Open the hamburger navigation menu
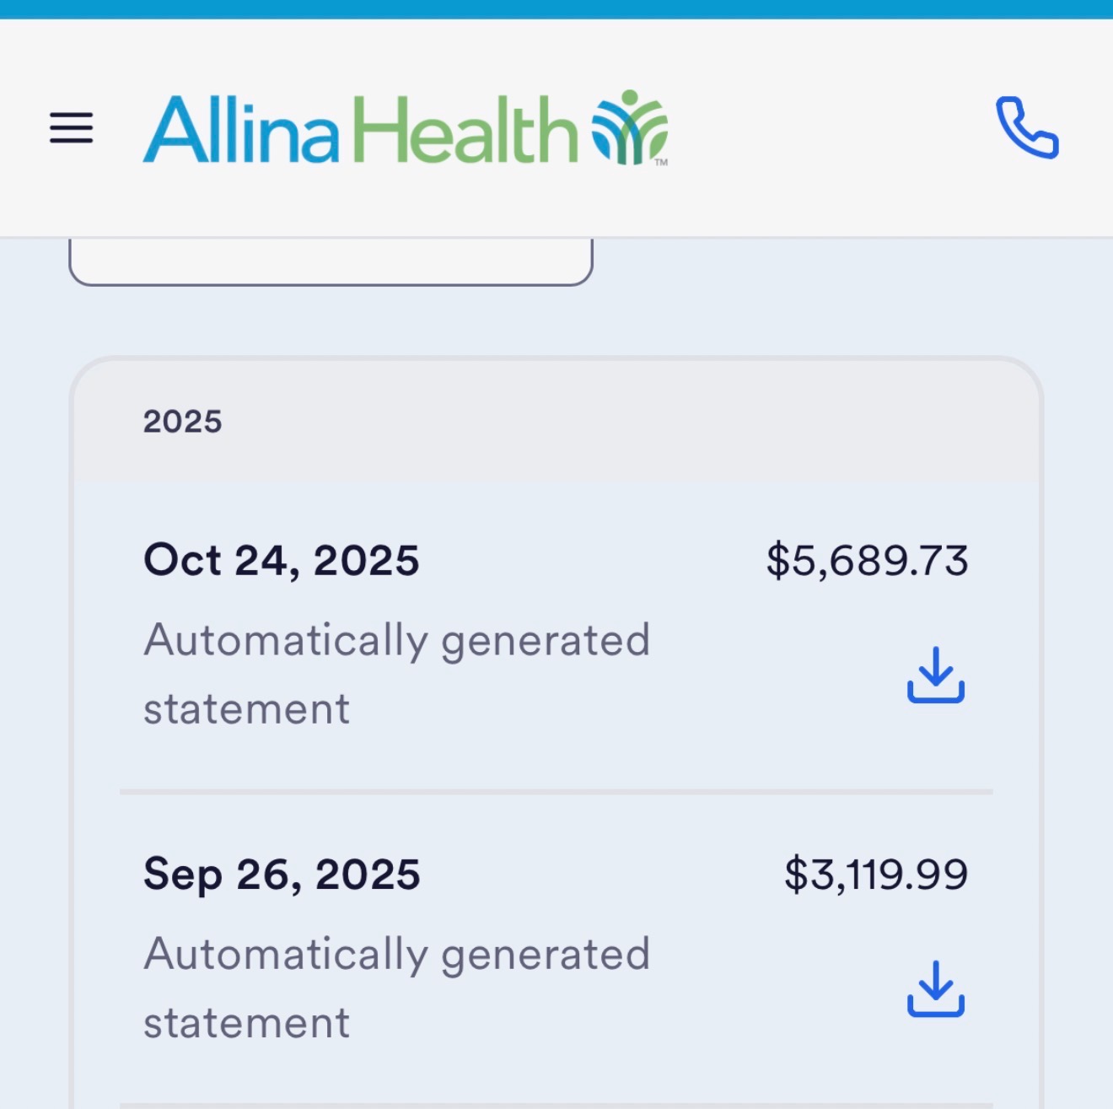 [71, 127]
